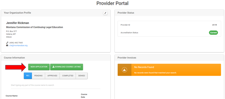Click the Provider Invoices panel title
Image resolution: width=225 pixels, height=99 pixels.
click(127, 58)
